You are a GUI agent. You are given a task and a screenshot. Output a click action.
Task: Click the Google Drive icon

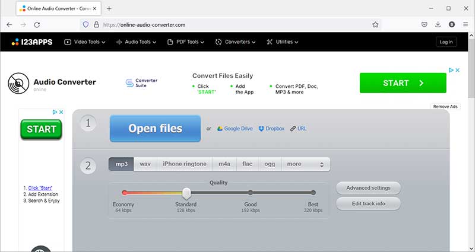[x=220, y=129]
